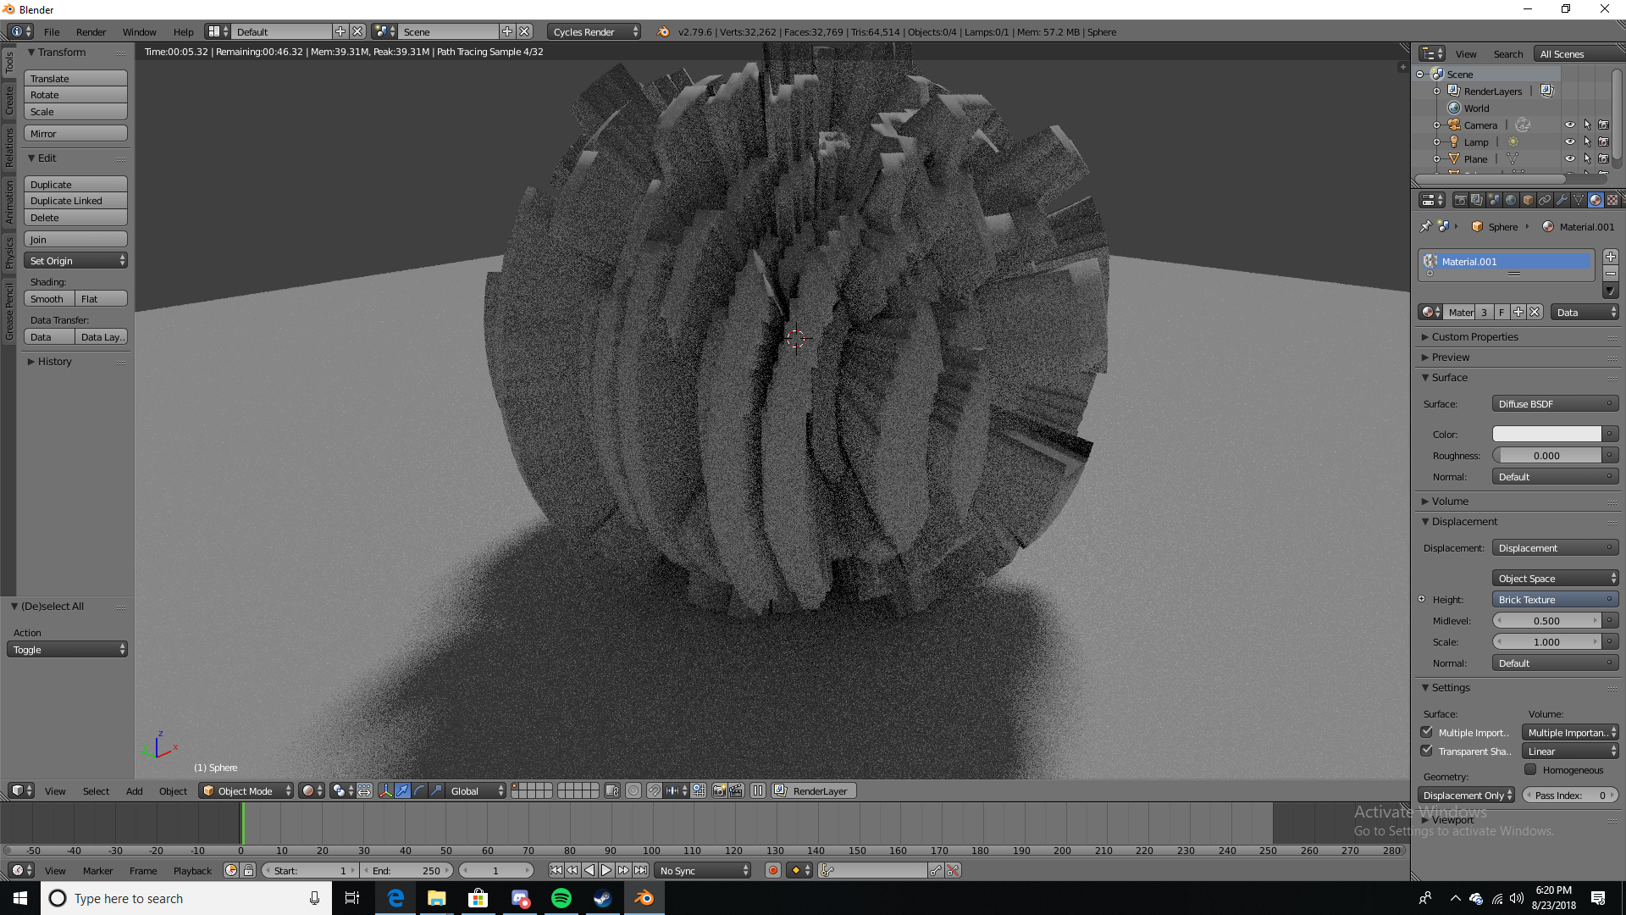1626x915 pixels.
Task: Open the Diffuse BSDF surface dropdown
Action: tap(1555, 404)
